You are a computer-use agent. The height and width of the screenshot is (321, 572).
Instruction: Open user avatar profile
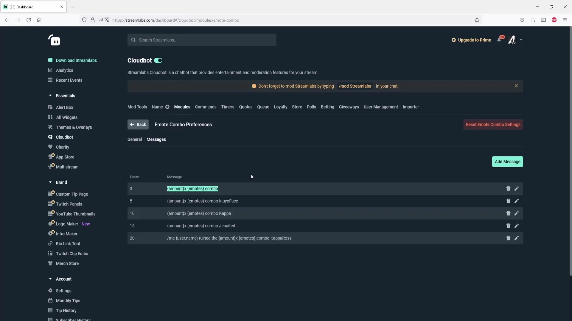point(512,40)
